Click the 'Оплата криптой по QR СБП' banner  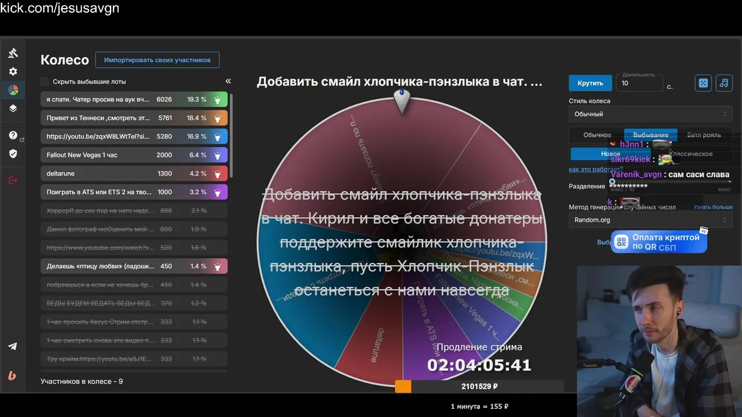point(659,242)
